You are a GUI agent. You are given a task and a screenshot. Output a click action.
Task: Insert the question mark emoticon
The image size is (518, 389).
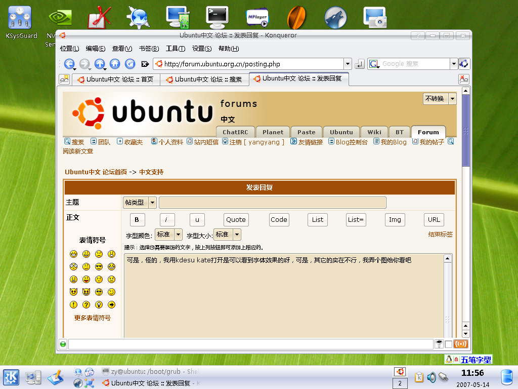(86, 304)
